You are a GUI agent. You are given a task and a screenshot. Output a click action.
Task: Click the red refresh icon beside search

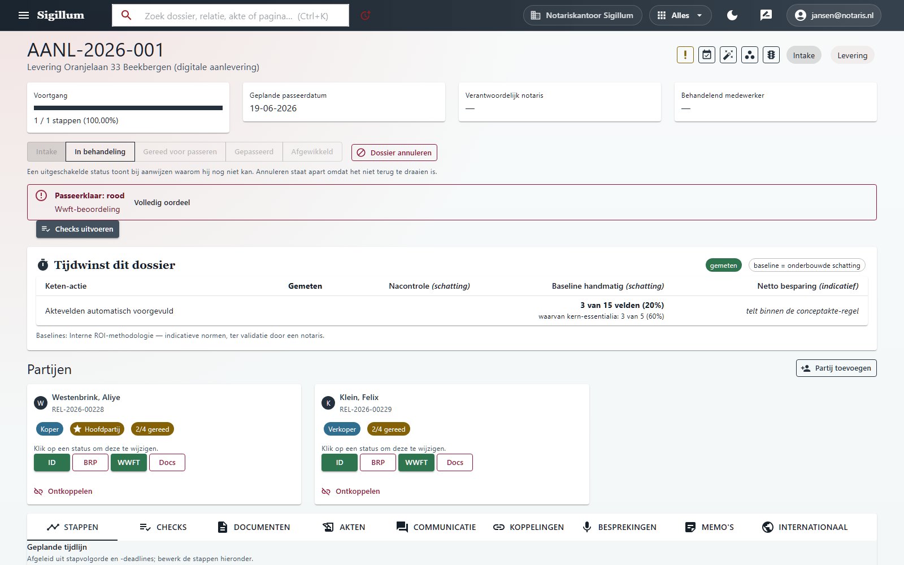click(x=366, y=15)
